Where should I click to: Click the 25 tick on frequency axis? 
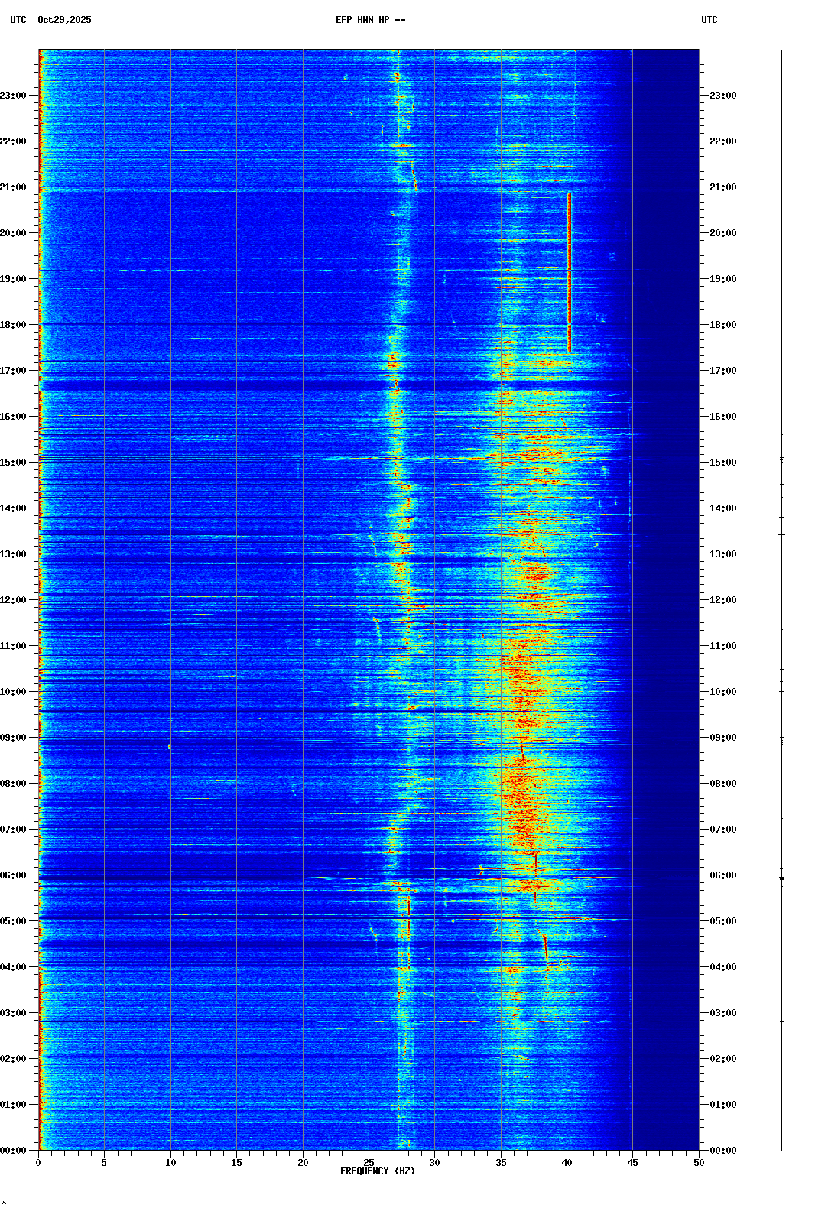pos(369,1163)
